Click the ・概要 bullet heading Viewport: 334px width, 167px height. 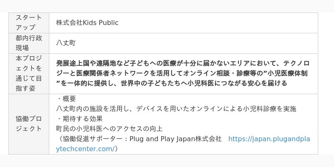tap(66, 99)
